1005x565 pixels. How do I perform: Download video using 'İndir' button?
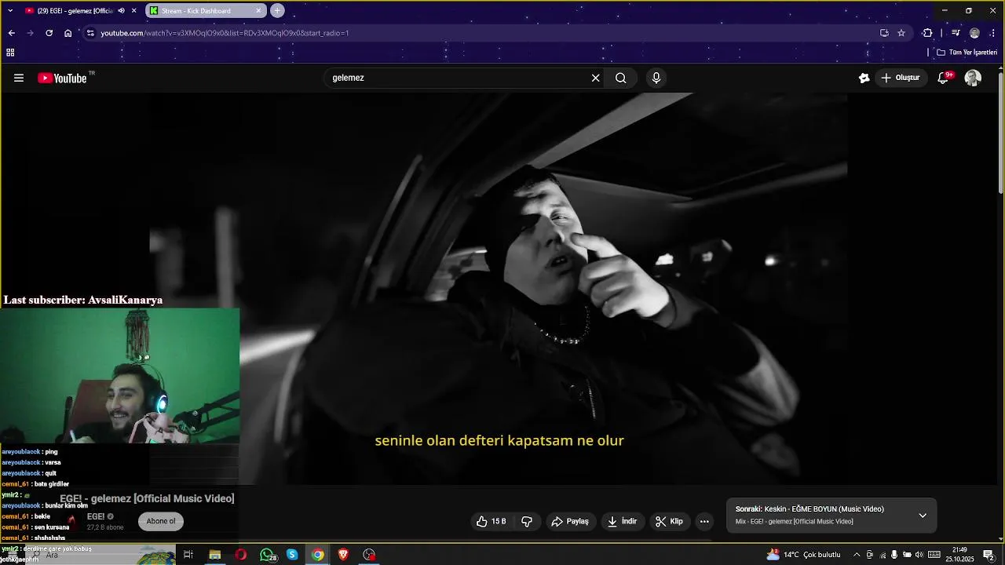coord(623,521)
